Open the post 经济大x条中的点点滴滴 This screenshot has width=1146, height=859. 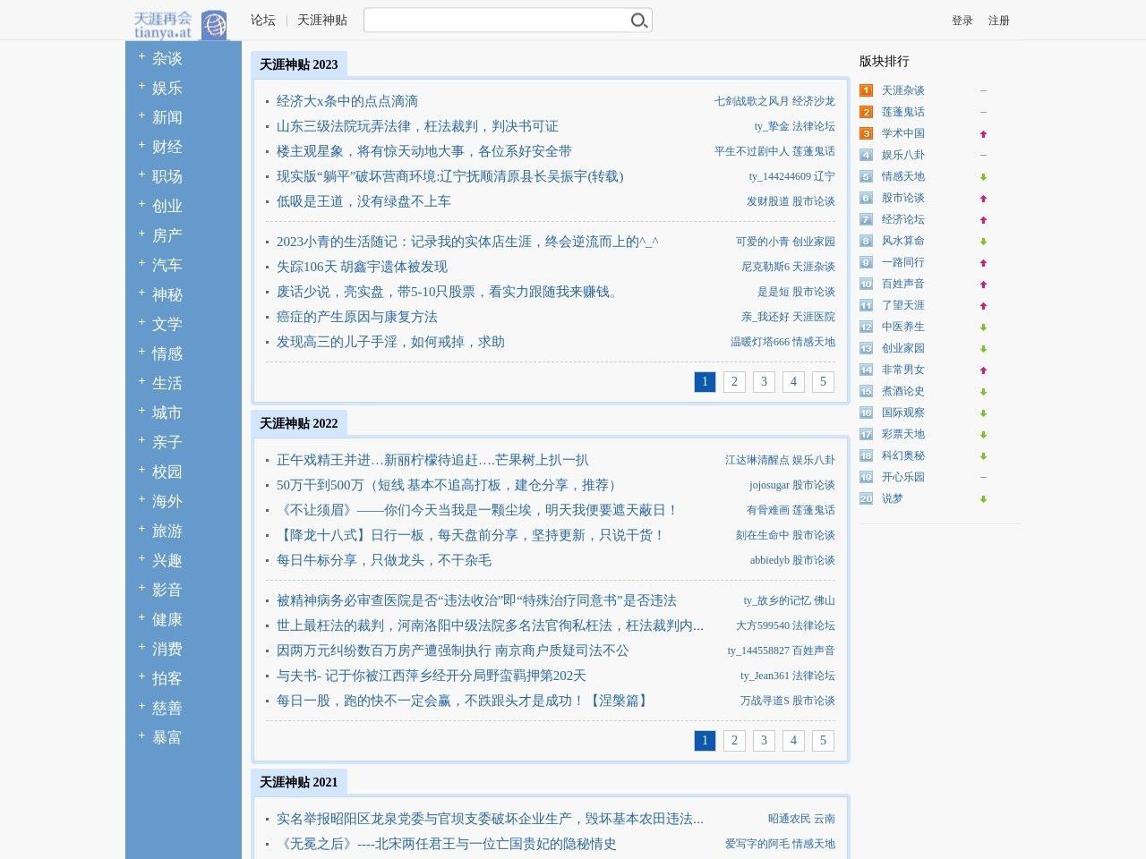pyautogui.click(x=347, y=101)
